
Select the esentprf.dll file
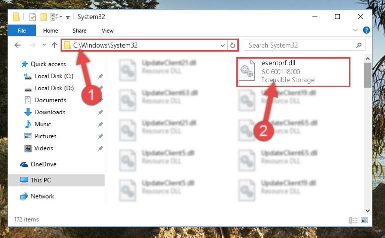[293, 72]
